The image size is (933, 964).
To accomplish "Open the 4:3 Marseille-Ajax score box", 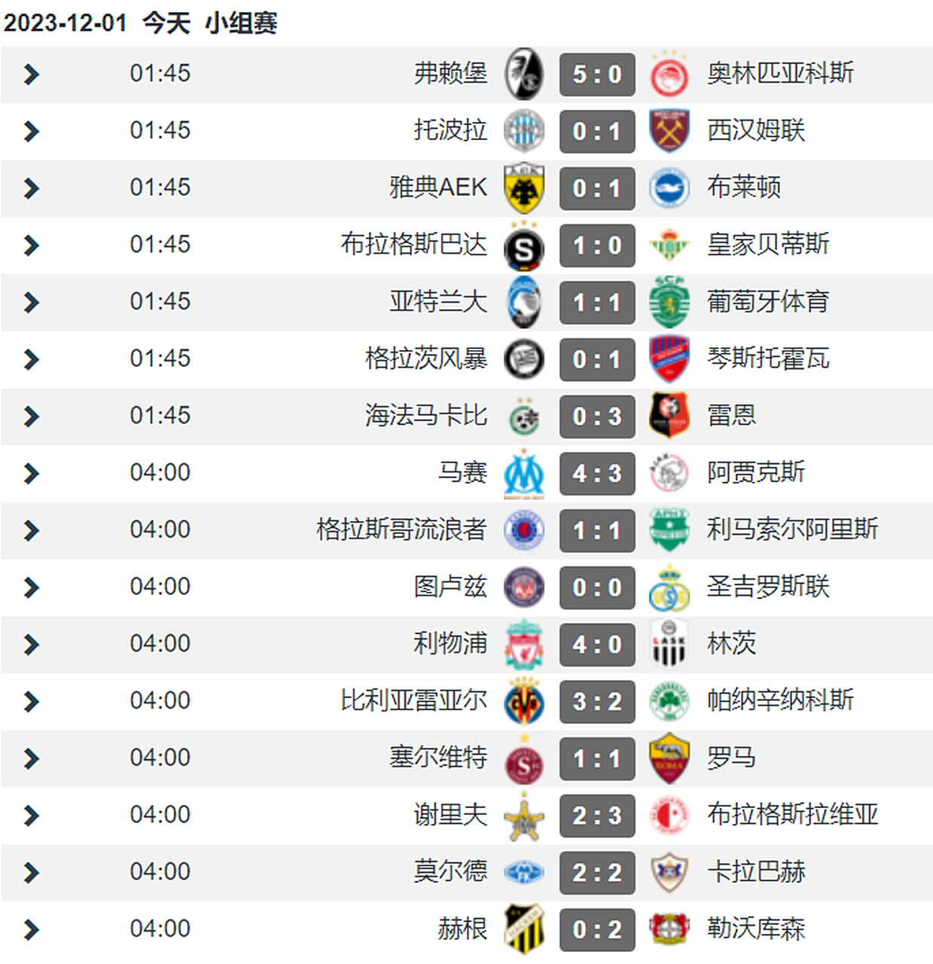I will [597, 474].
